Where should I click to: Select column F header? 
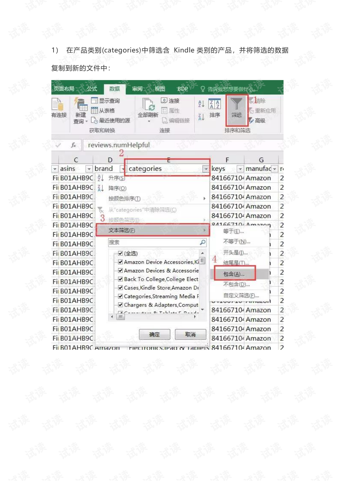point(227,160)
